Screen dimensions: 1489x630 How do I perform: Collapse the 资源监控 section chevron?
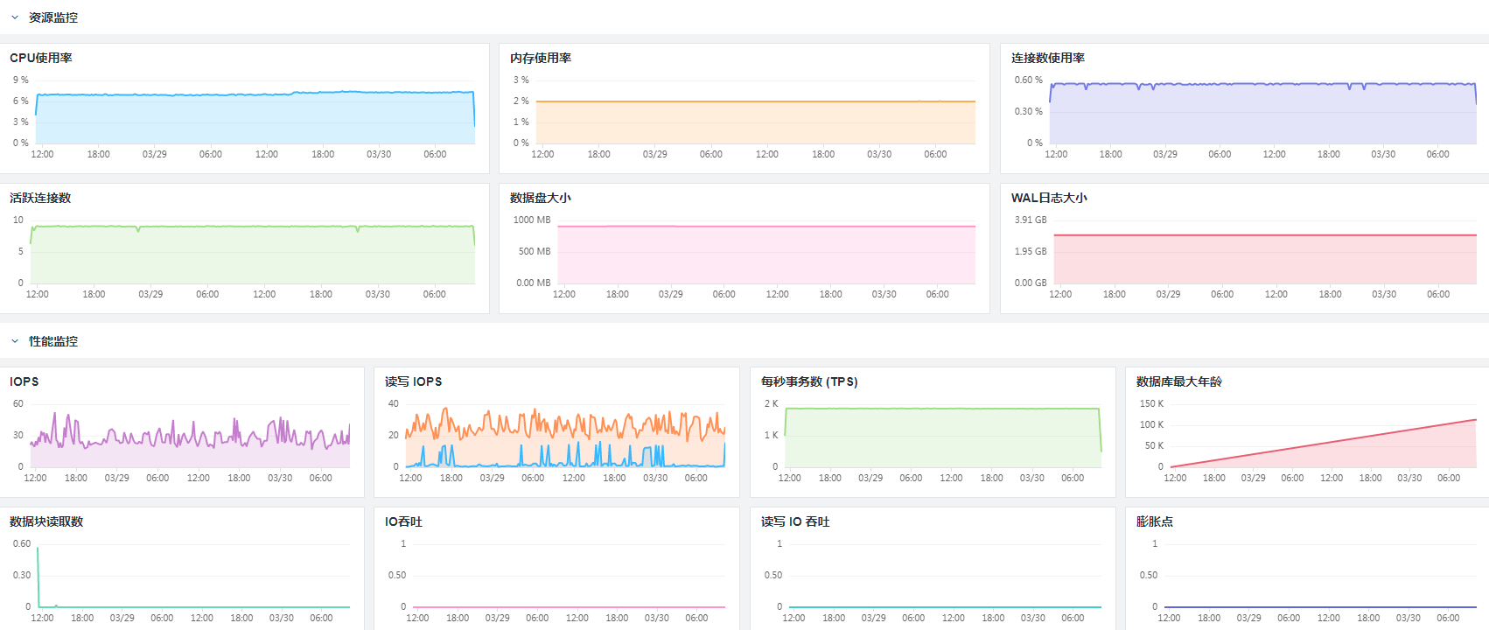pos(15,17)
